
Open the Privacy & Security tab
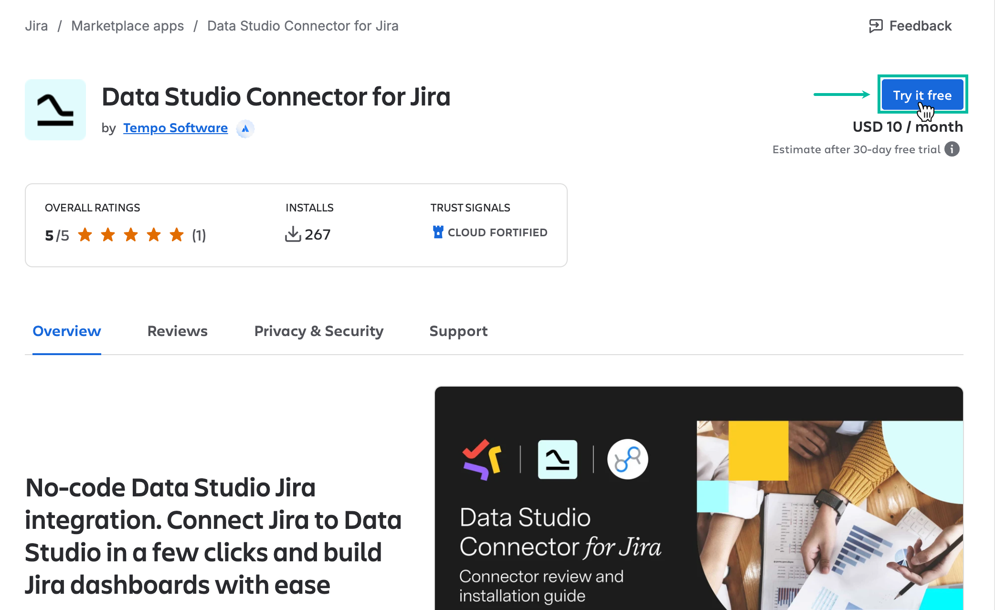click(319, 331)
